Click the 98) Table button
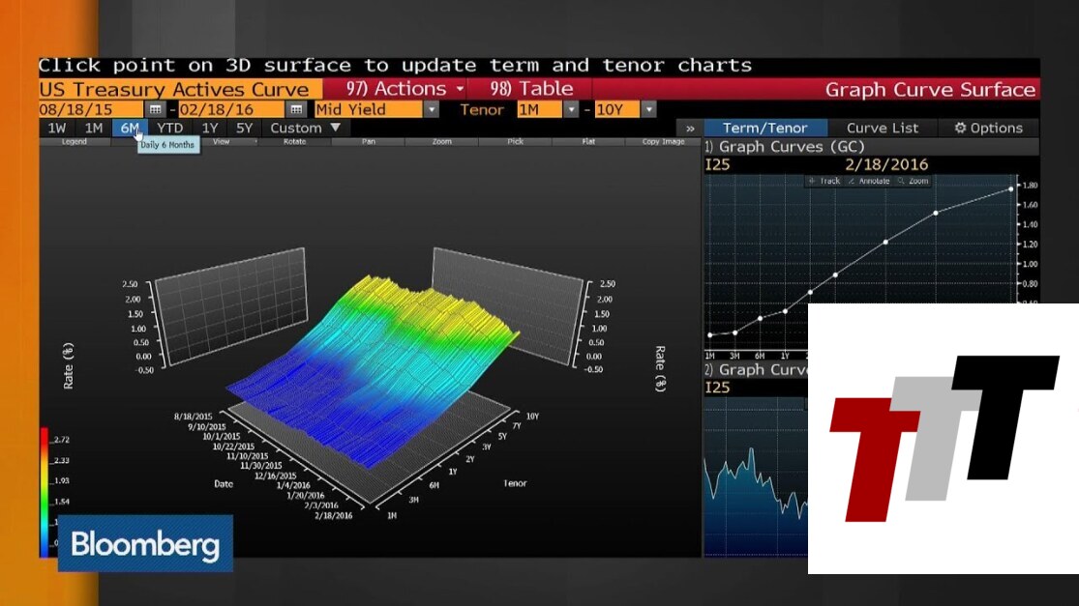Viewport: 1079px width, 606px height. click(532, 89)
